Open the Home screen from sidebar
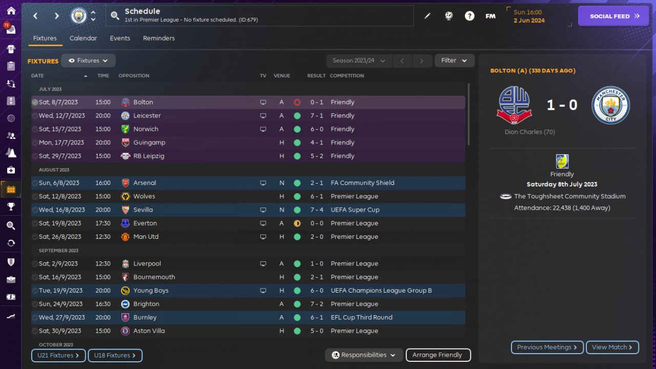656x369 pixels. [x=11, y=11]
